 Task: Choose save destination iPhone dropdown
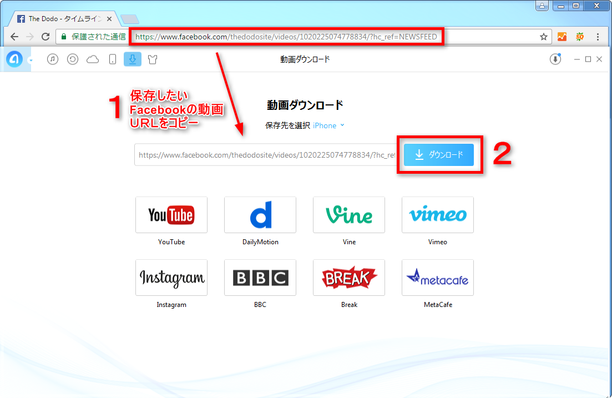pyautogui.click(x=328, y=125)
